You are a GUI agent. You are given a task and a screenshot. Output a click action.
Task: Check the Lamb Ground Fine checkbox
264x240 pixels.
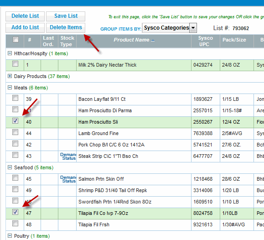click(16, 132)
